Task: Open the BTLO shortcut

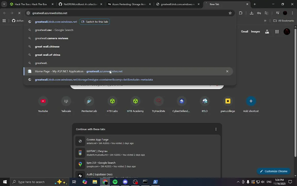Action: pyautogui.click(x=205, y=104)
